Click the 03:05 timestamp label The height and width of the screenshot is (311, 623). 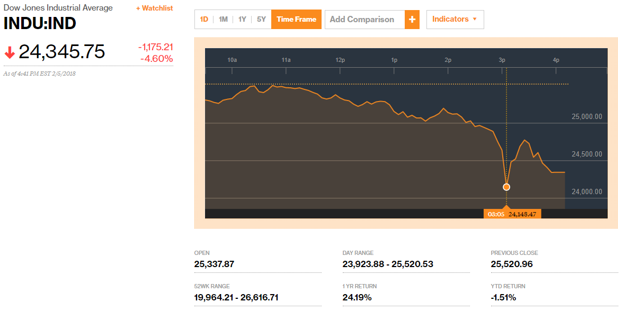click(x=496, y=213)
